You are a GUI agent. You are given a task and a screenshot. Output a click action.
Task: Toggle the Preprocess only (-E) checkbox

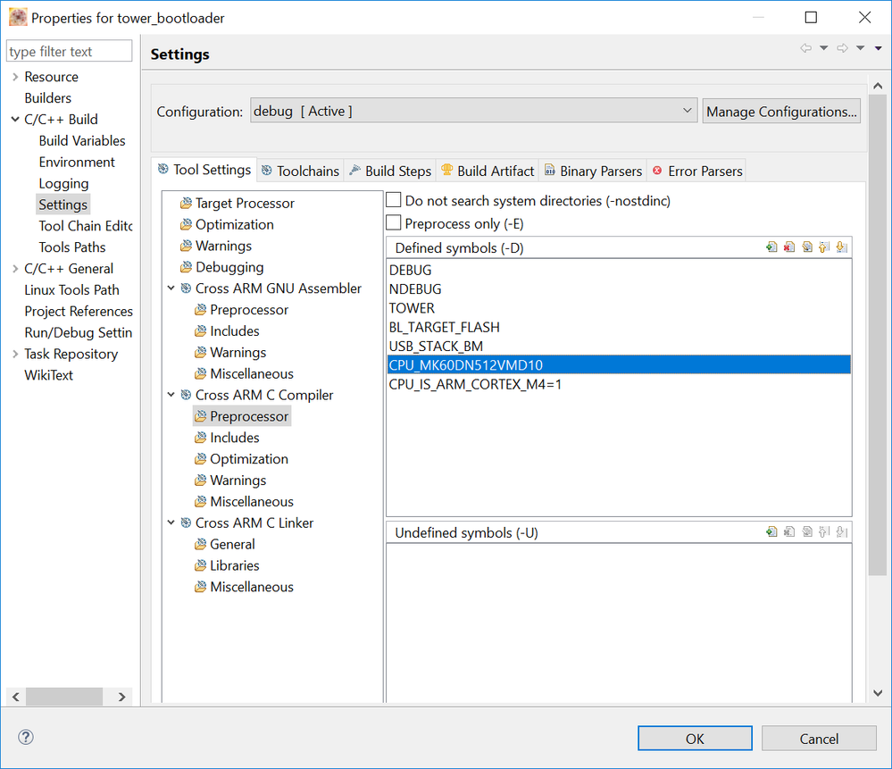coord(394,222)
